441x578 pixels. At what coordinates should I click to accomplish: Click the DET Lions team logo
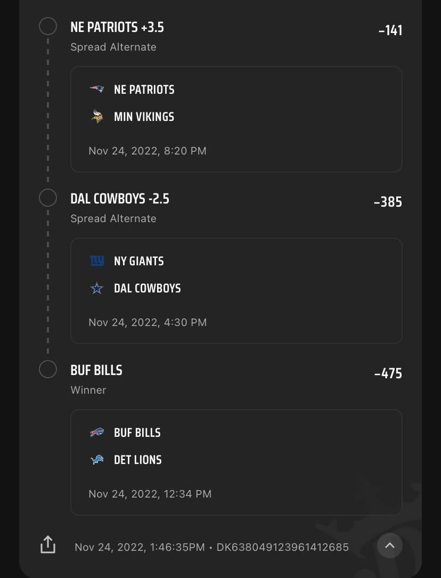[x=97, y=460]
